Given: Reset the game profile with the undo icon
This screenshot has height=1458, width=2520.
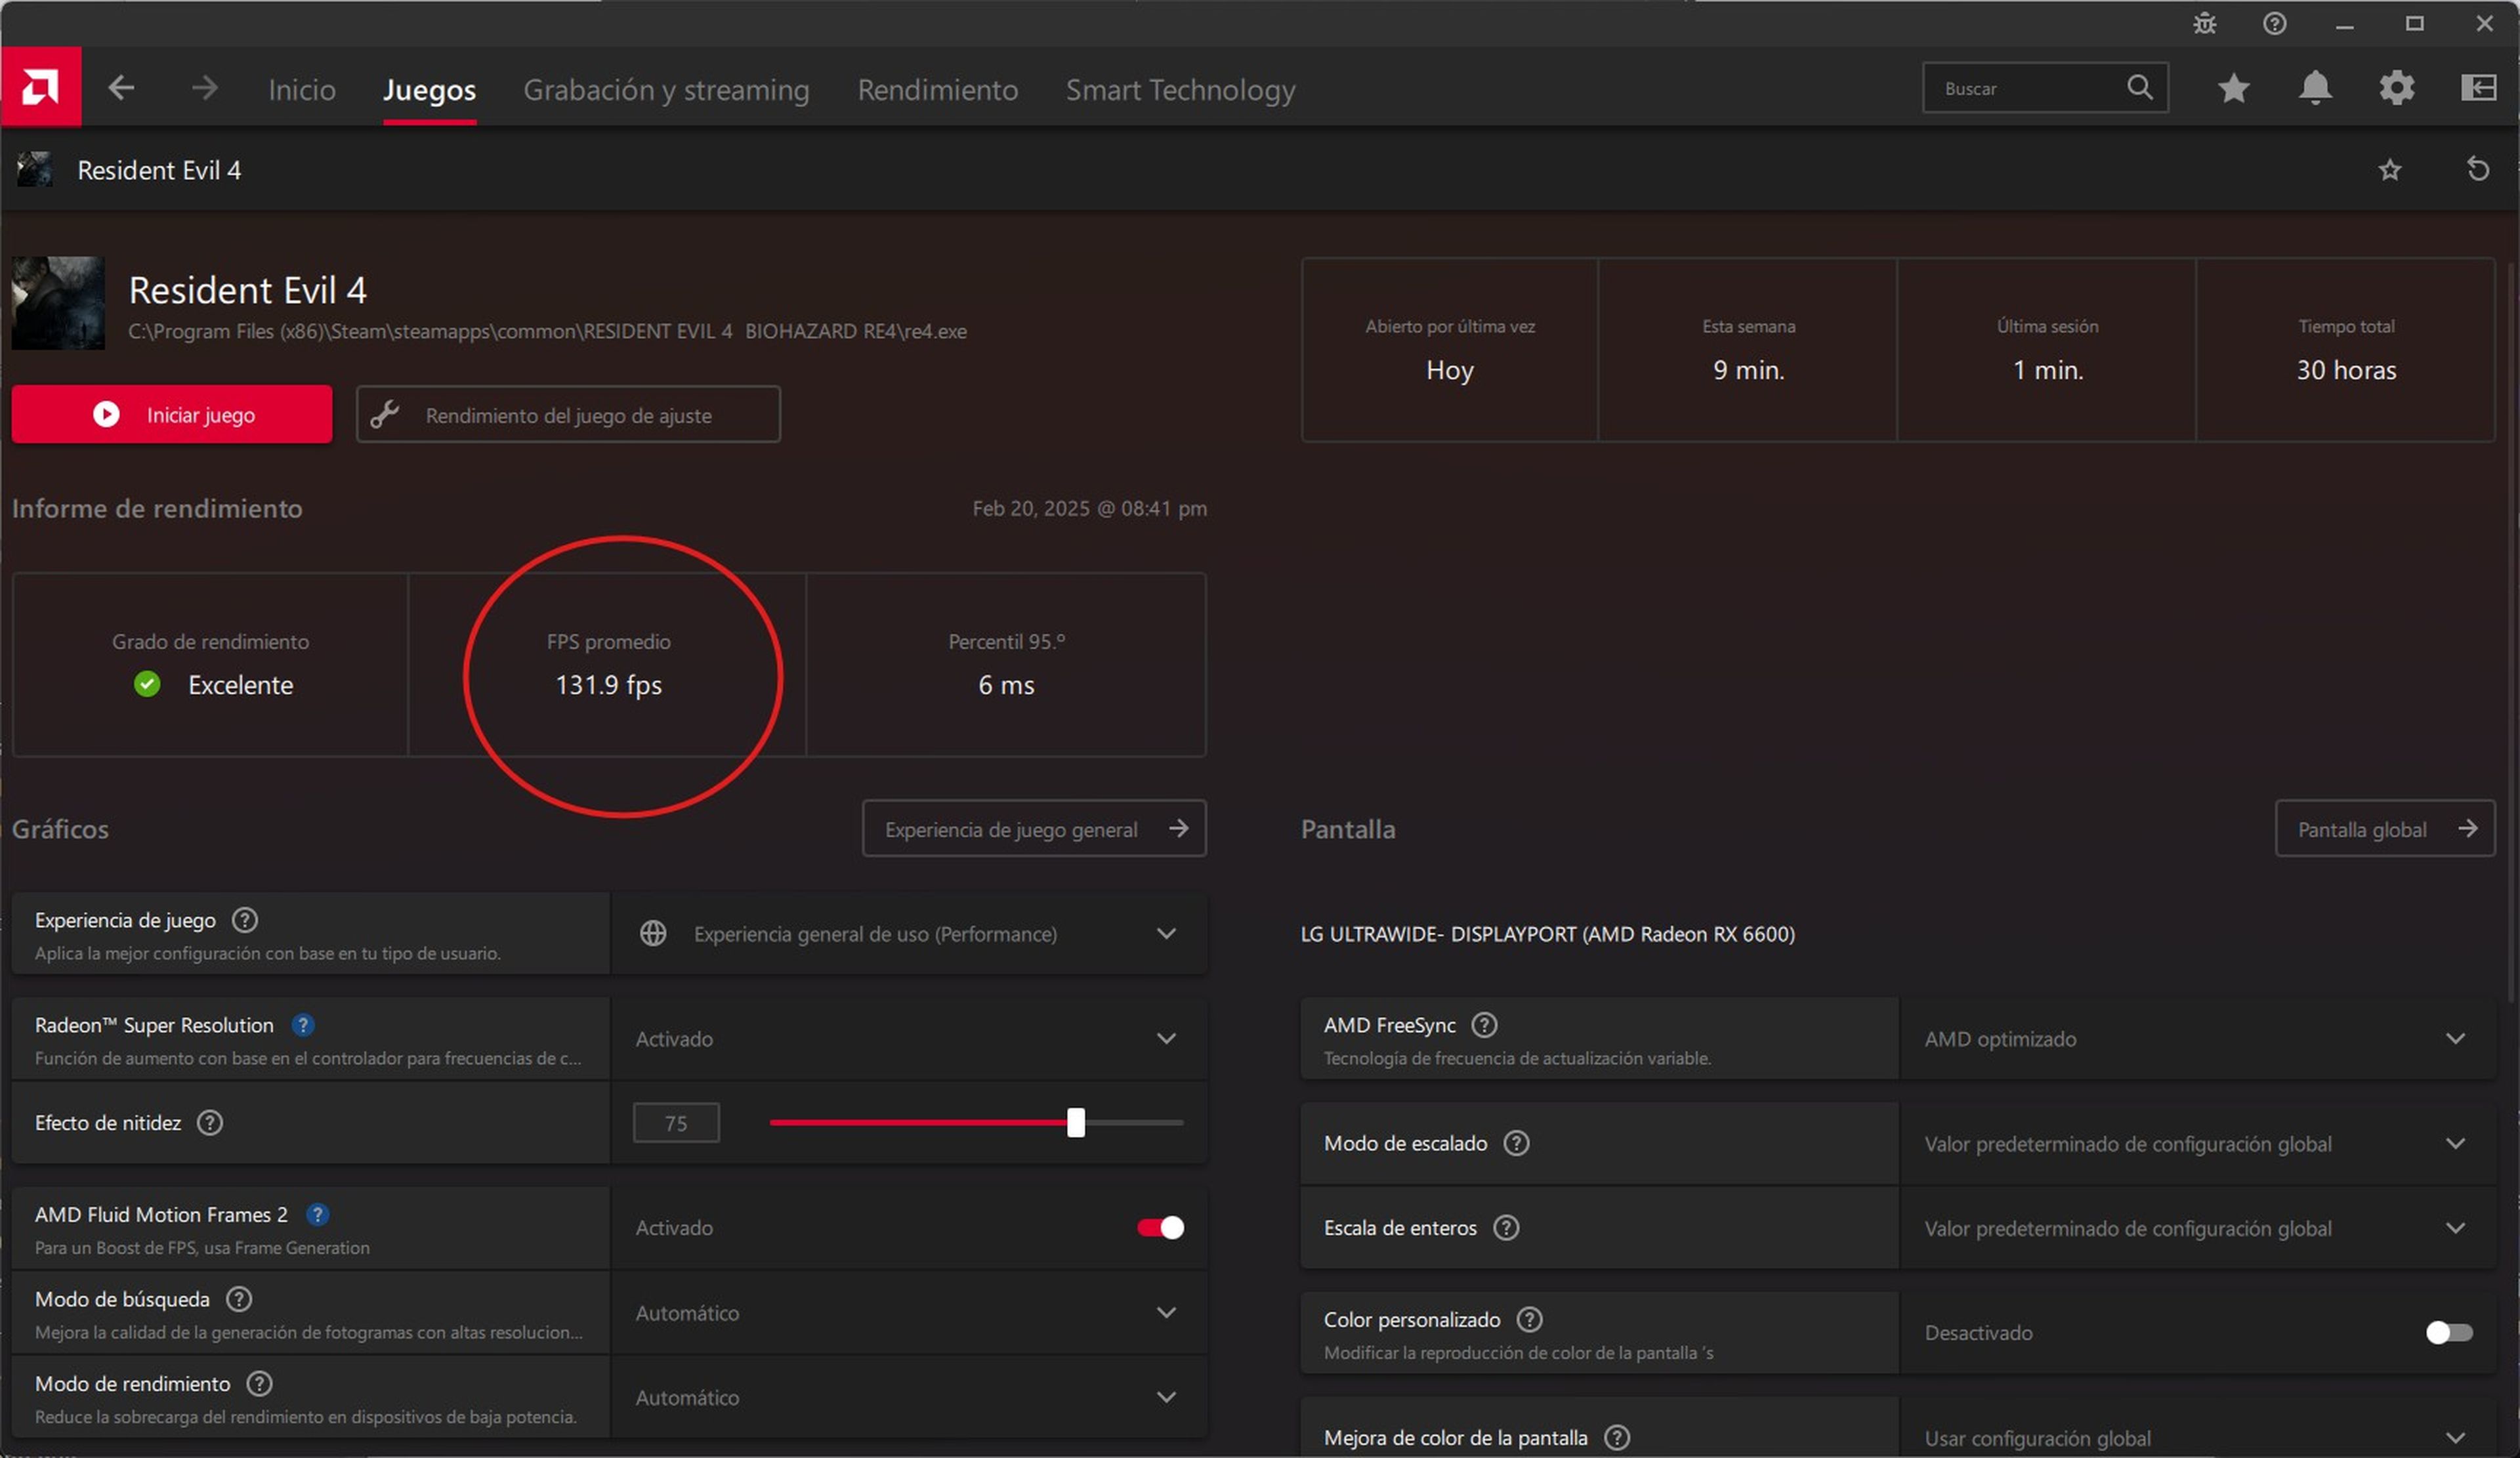Looking at the screenshot, I should click(2477, 169).
